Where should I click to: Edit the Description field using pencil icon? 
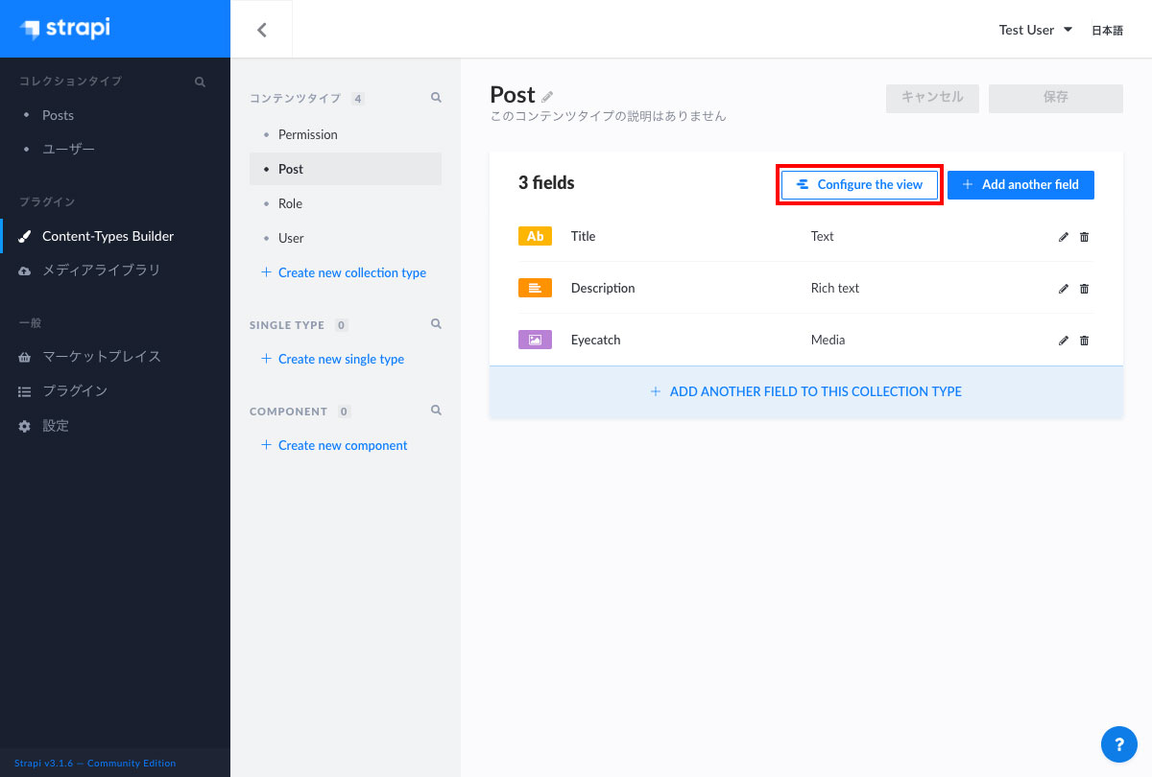pyautogui.click(x=1063, y=288)
